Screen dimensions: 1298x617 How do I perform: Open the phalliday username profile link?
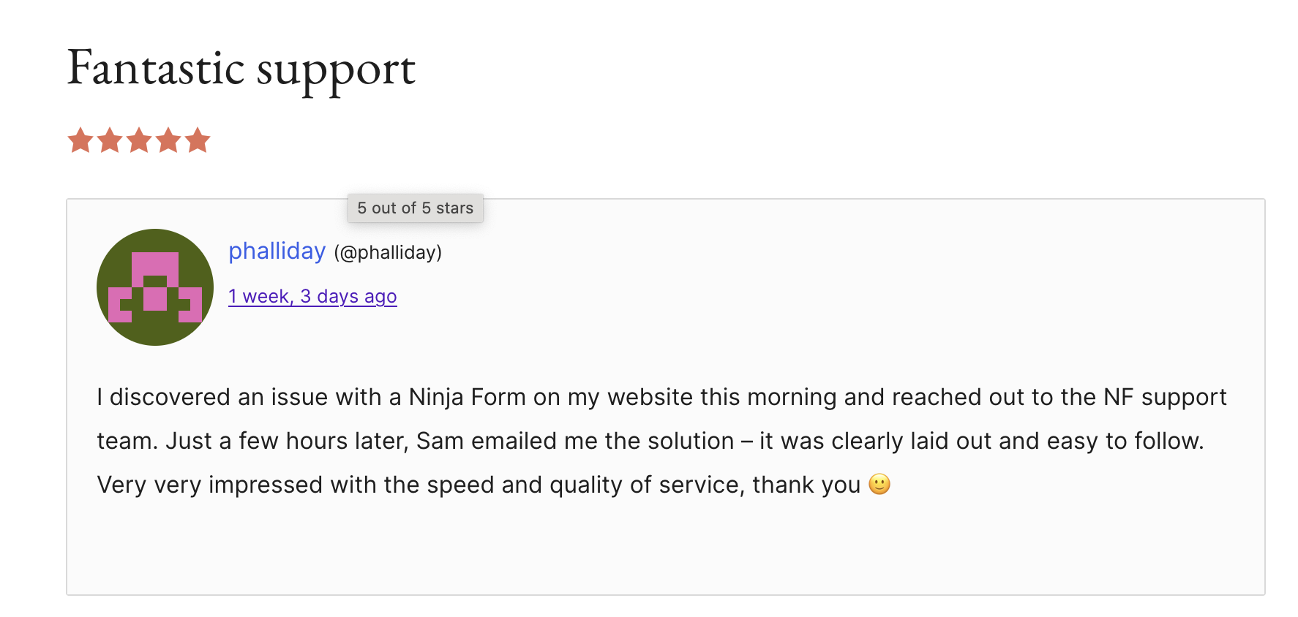point(277,251)
